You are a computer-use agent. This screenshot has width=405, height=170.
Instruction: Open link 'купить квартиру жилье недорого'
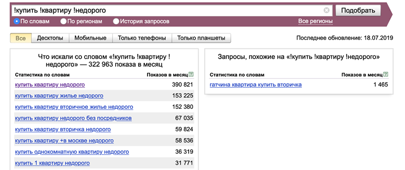pyautogui.click(x=59, y=96)
